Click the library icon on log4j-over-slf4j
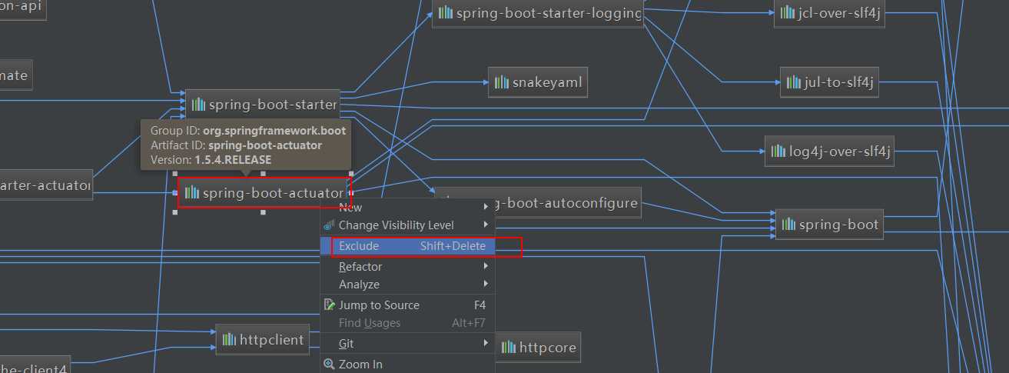1009x373 pixels. (x=778, y=152)
